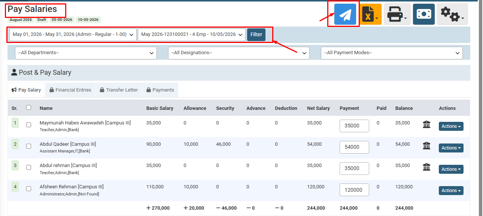Viewport: 483px width, 216px height.
Task: Open the May 01, 2026 pay period dropdown
Action: 73,34
